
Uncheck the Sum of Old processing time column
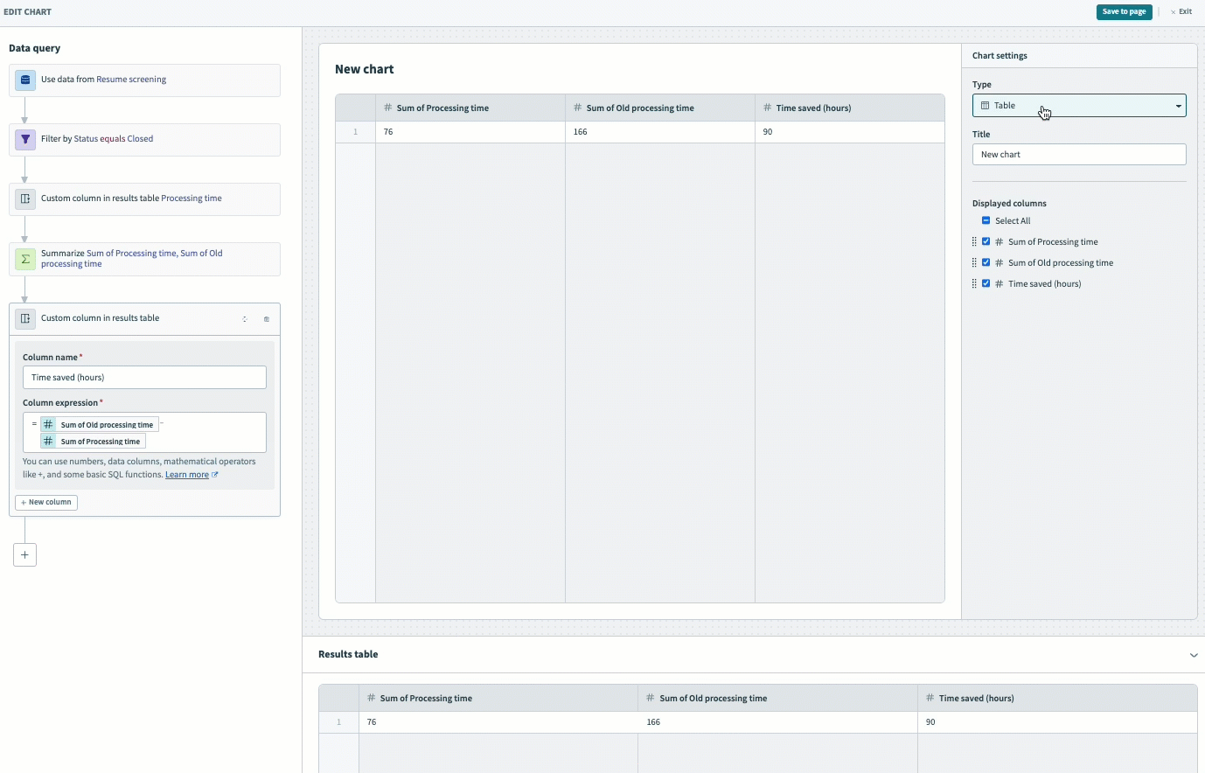coord(986,262)
